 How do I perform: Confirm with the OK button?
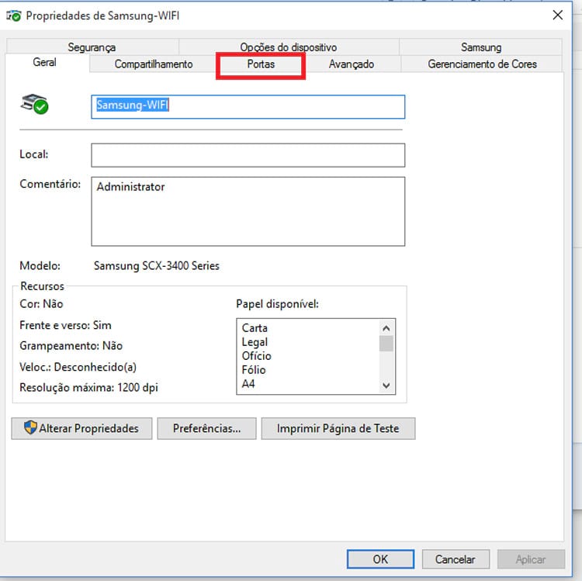pos(380,559)
